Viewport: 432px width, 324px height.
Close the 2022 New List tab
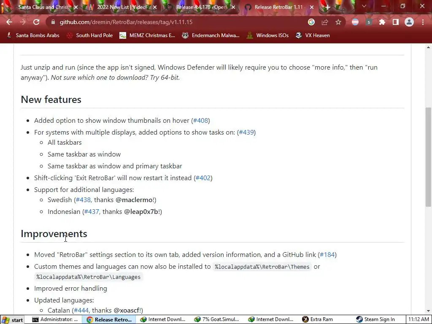(x=155, y=7)
